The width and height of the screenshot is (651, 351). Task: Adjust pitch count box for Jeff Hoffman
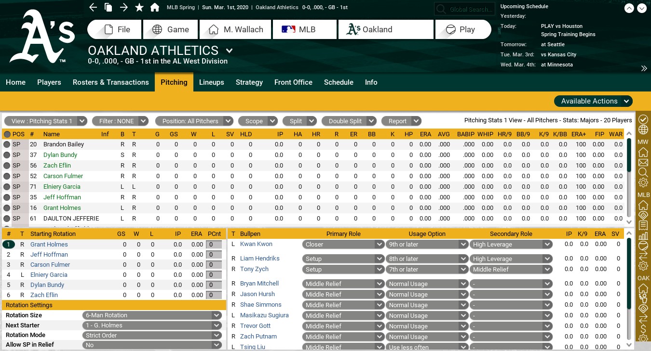(x=214, y=255)
